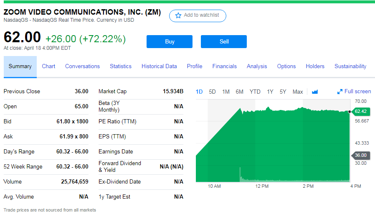This screenshot has width=375, height=217.
Task: View the Holders tab
Action: pyautogui.click(x=315, y=66)
